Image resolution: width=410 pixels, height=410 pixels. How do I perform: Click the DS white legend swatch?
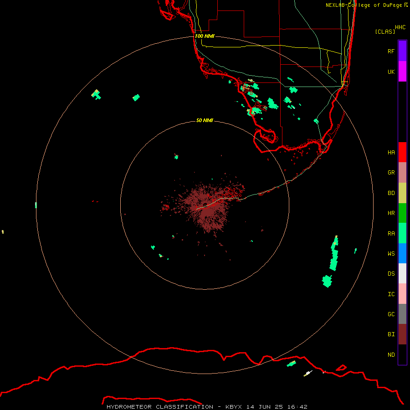(402, 273)
